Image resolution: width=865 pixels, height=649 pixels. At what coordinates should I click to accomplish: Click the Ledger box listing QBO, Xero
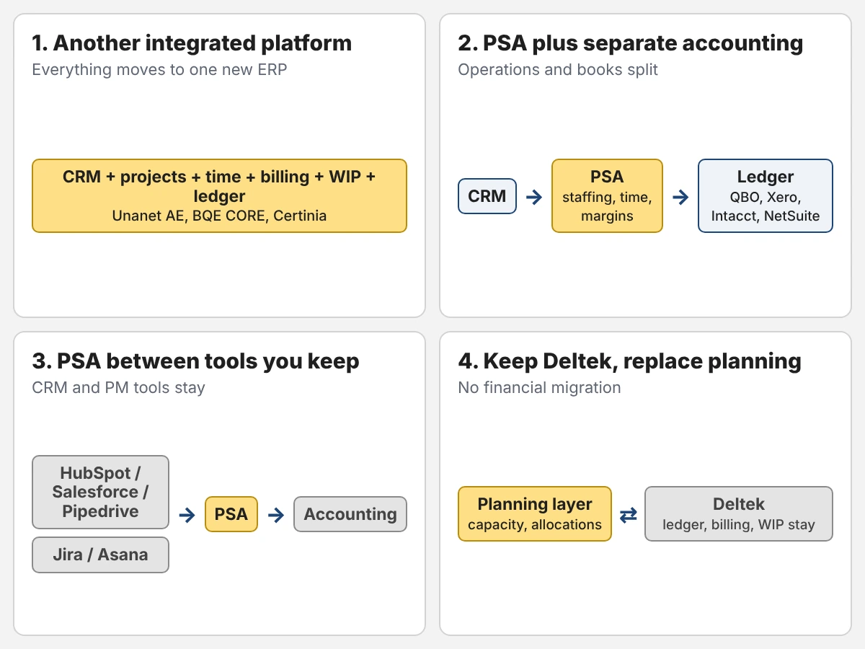tap(766, 195)
